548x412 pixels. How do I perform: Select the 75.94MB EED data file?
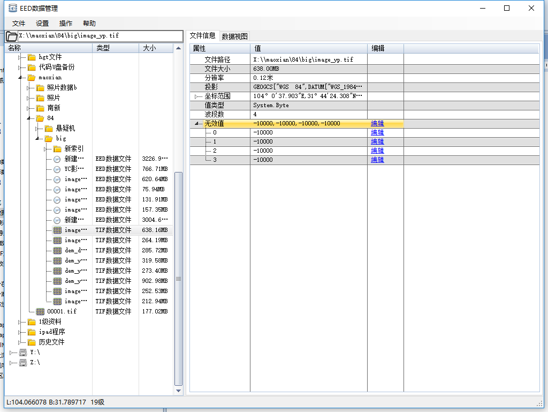[73, 189]
